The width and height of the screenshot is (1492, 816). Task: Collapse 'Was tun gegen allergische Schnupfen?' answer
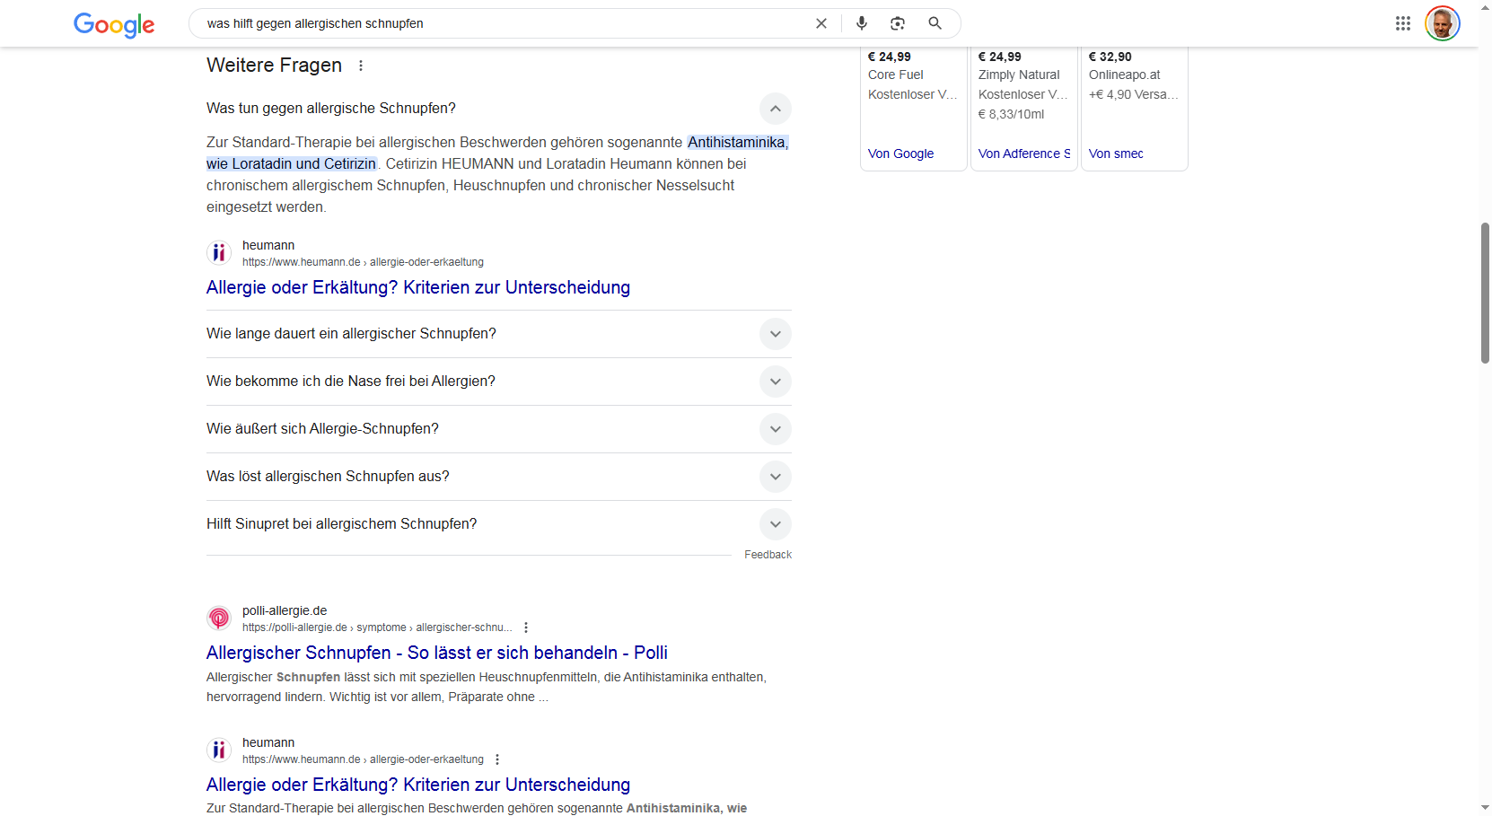(776, 109)
